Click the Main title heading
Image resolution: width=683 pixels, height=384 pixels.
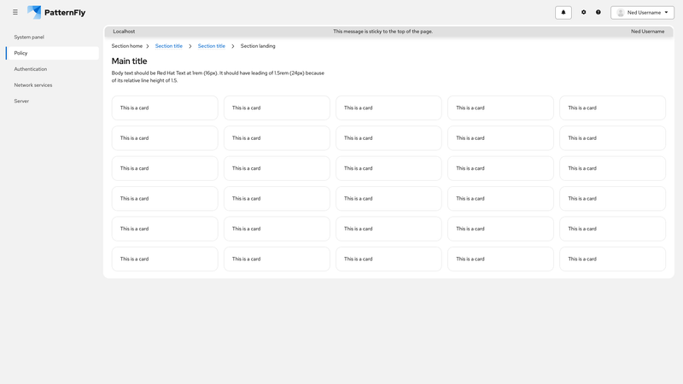(x=130, y=61)
